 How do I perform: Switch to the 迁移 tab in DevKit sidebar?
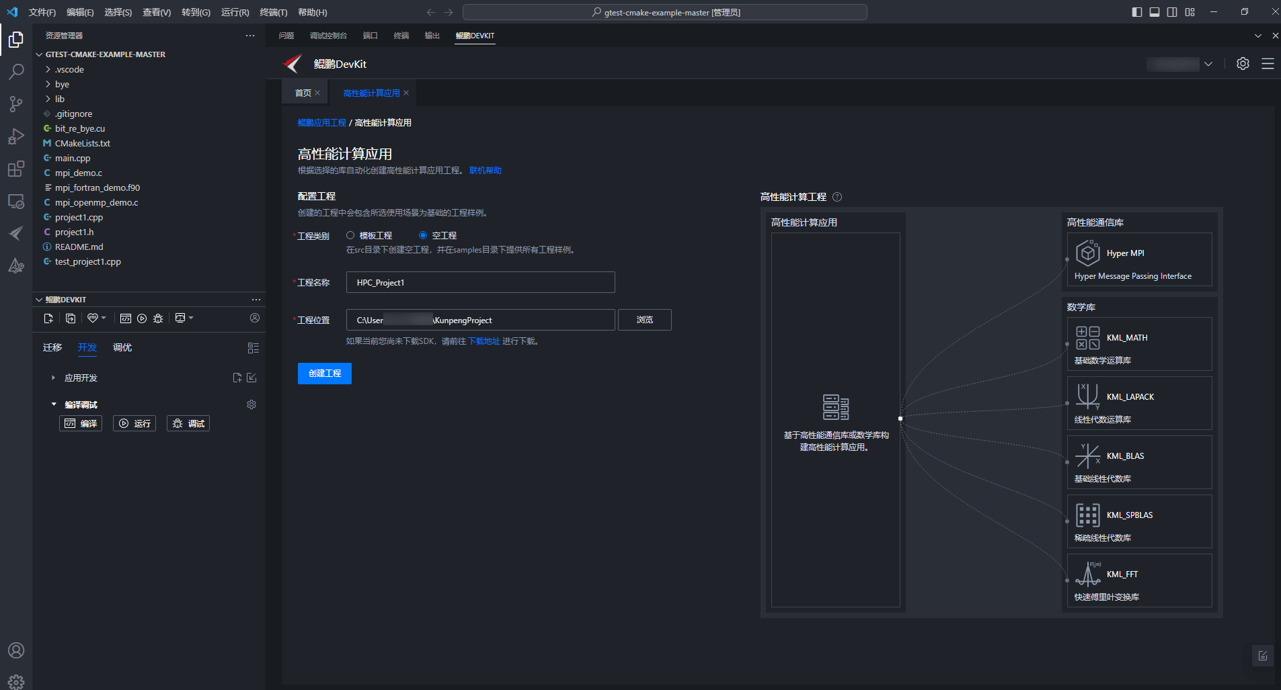coord(52,347)
